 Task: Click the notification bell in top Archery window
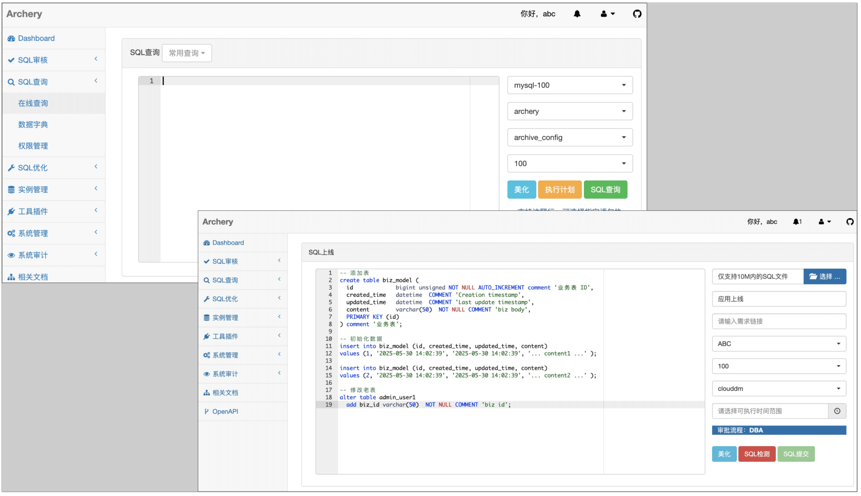click(577, 14)
